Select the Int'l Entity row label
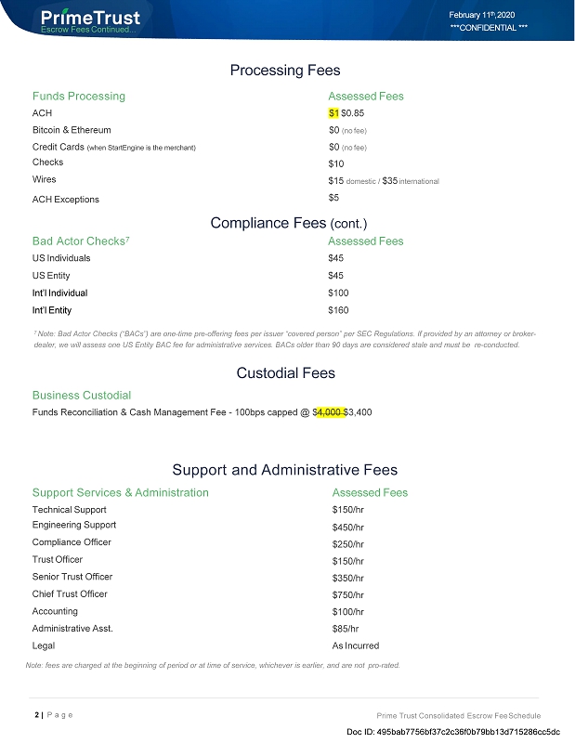The height and width of the screenshot is (743, 575). 52,310
